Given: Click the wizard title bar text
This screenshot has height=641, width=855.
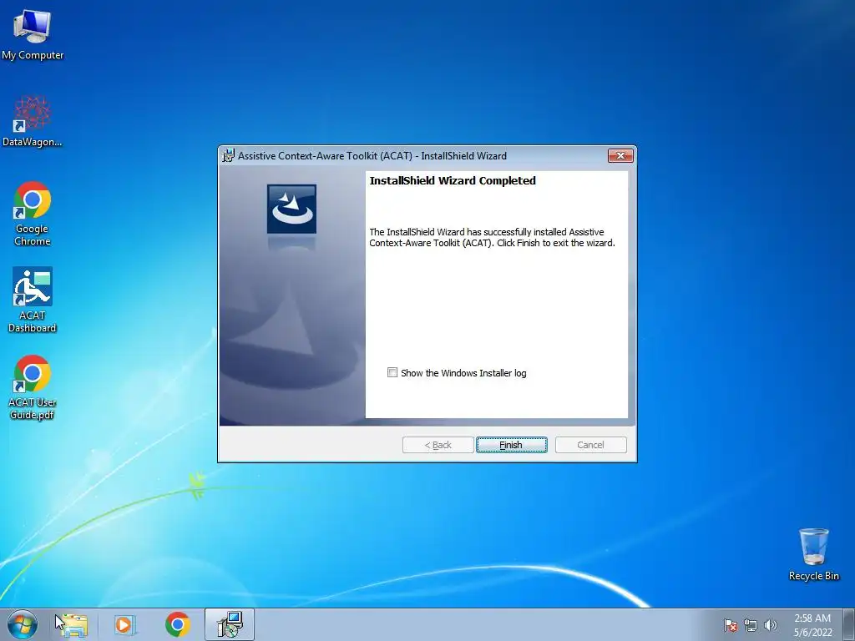Looking at the screenshot, I should 372,156.
